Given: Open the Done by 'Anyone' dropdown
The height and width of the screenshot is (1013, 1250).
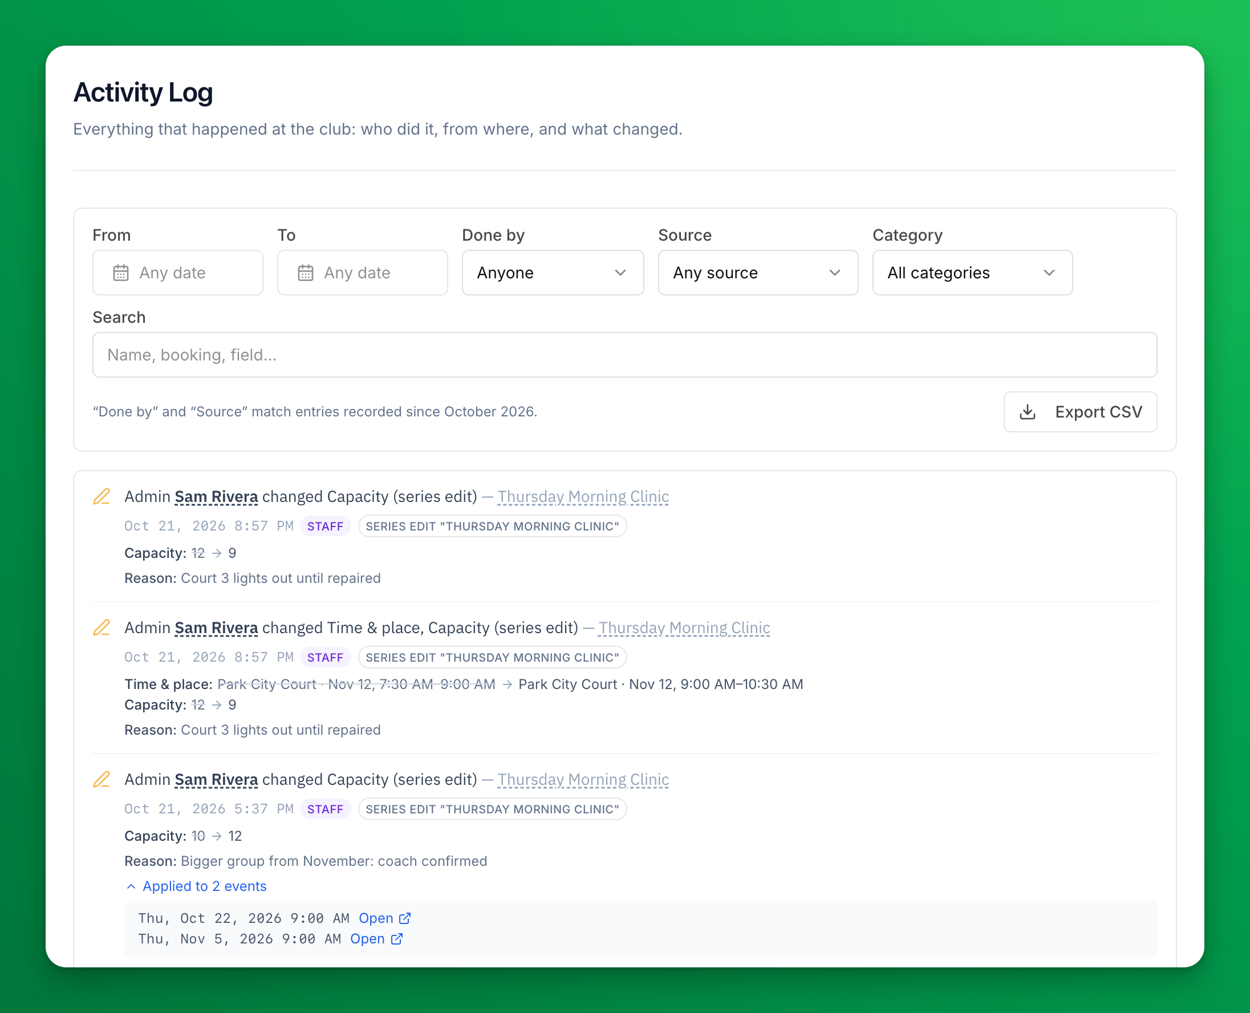Looking at the screenshot, I should click(553, 273).
